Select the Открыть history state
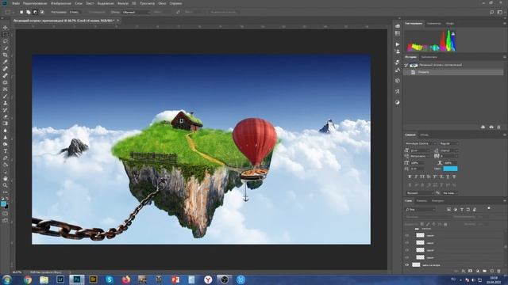The height and width of the screenshot is (285, 508). 453,72
